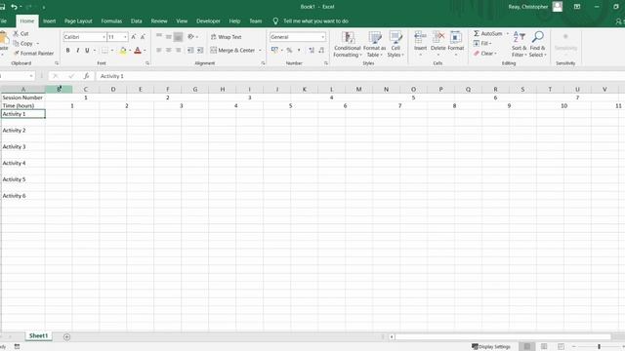Open the Developer tab

tap(208, 21)
